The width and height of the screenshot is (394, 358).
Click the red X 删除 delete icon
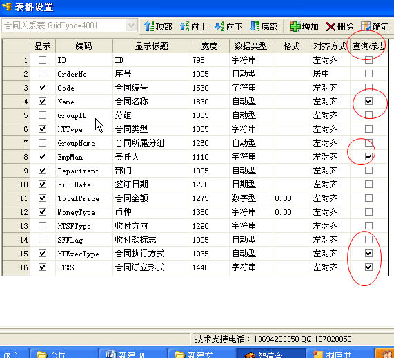click(x=331, y=27)
